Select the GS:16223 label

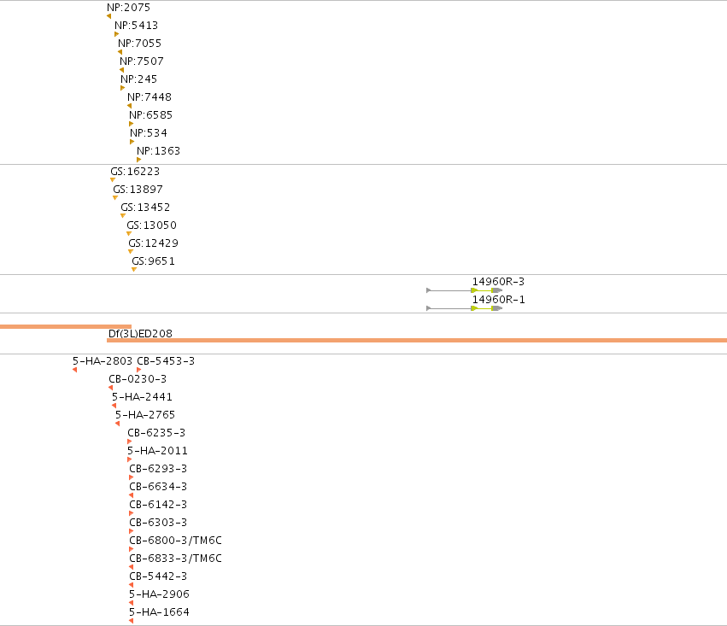135,172
